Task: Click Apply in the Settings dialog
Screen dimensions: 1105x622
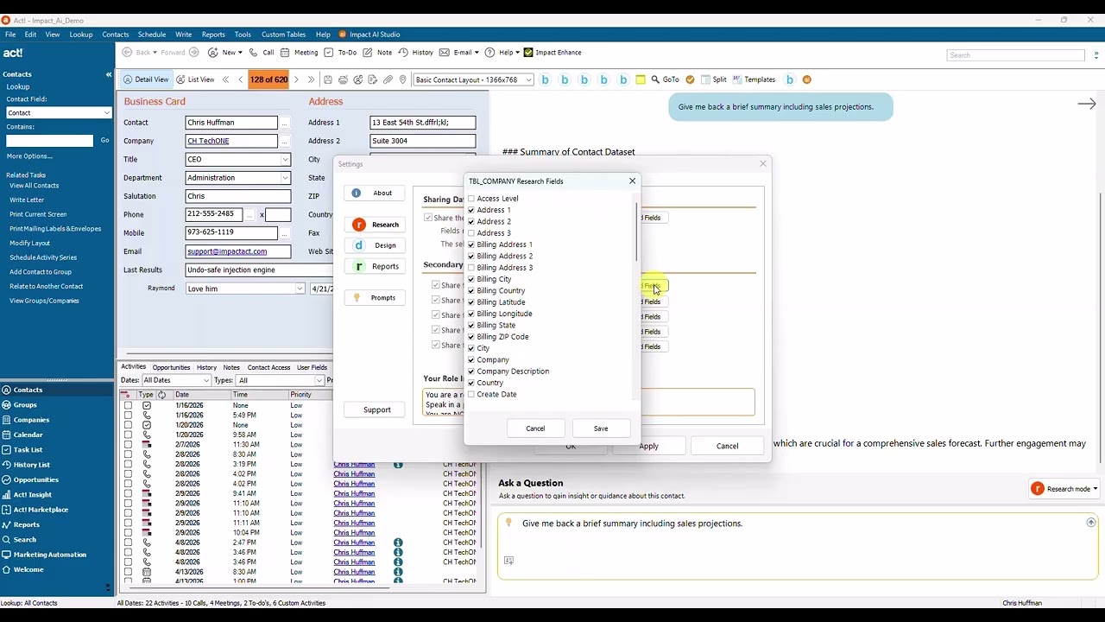Action: pos(648,446)
